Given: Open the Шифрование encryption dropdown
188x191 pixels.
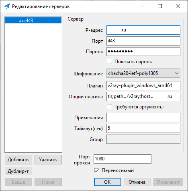Looking at the screenshot, I should pos(143,73).
